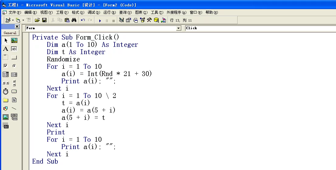The height and width of the screenshot is (170, 336).
Task: Expand the Add Project dropdown arrow
Action: point(13,20)
